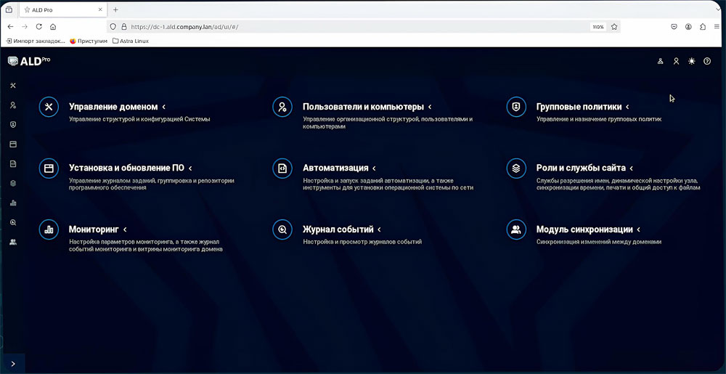The image size is (726, 374).
Task: Click the Роли и службы сайта layers icon
Action: pos(515,168)
